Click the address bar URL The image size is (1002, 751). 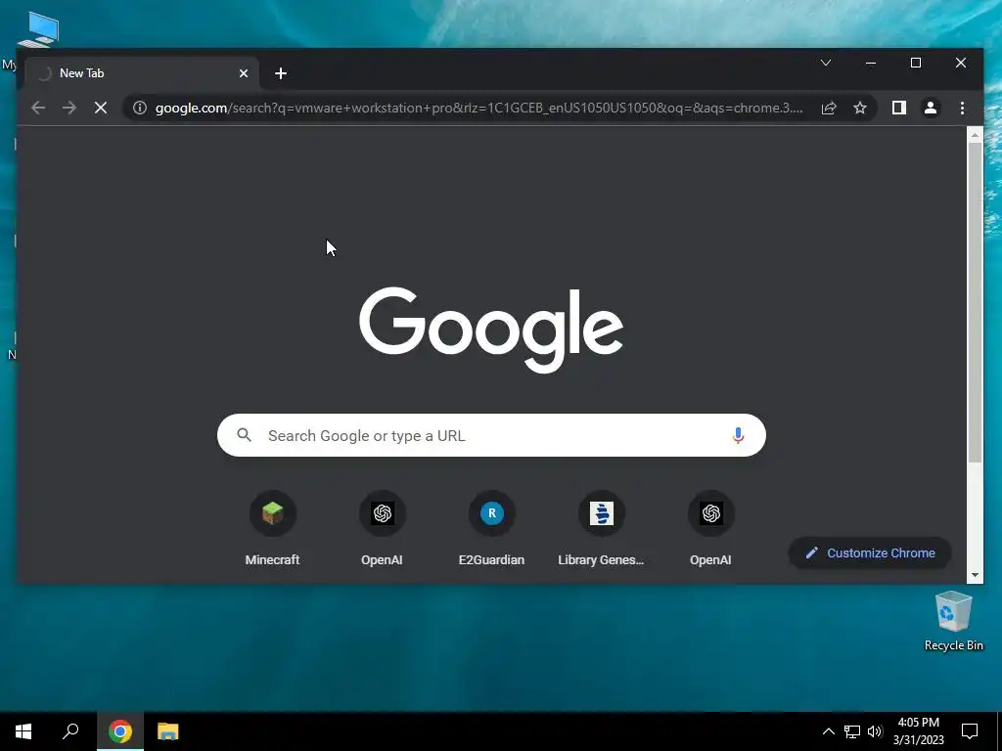(x=478, y=108)
